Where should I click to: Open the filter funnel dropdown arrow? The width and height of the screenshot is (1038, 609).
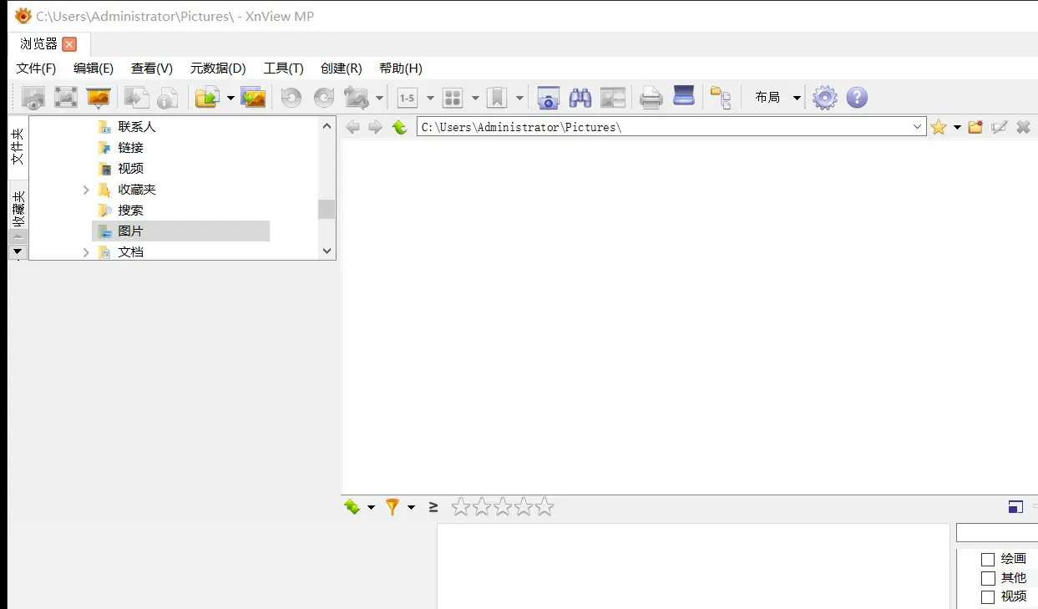pyautogui.click(x=411, y=507)
